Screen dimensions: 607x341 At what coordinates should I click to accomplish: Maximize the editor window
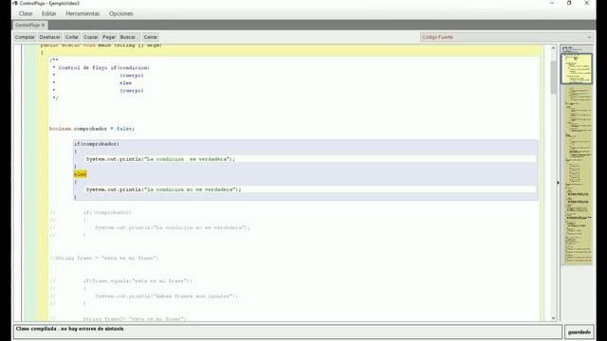tap(569, 3)
